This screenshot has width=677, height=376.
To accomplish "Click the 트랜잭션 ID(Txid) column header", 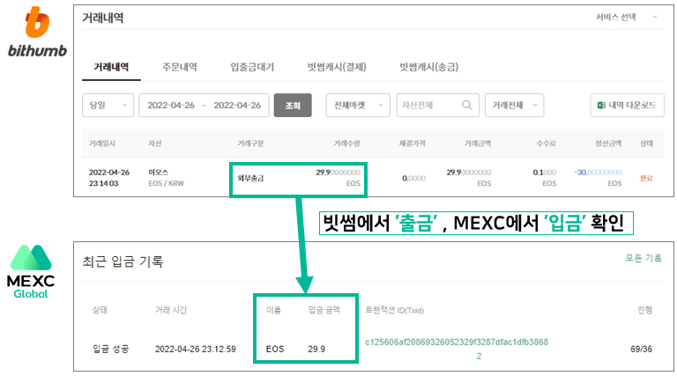I will (x=395, y=310).
